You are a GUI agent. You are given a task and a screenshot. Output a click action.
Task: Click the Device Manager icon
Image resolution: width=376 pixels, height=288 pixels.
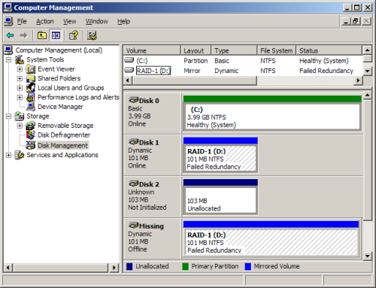click(31, 107)
